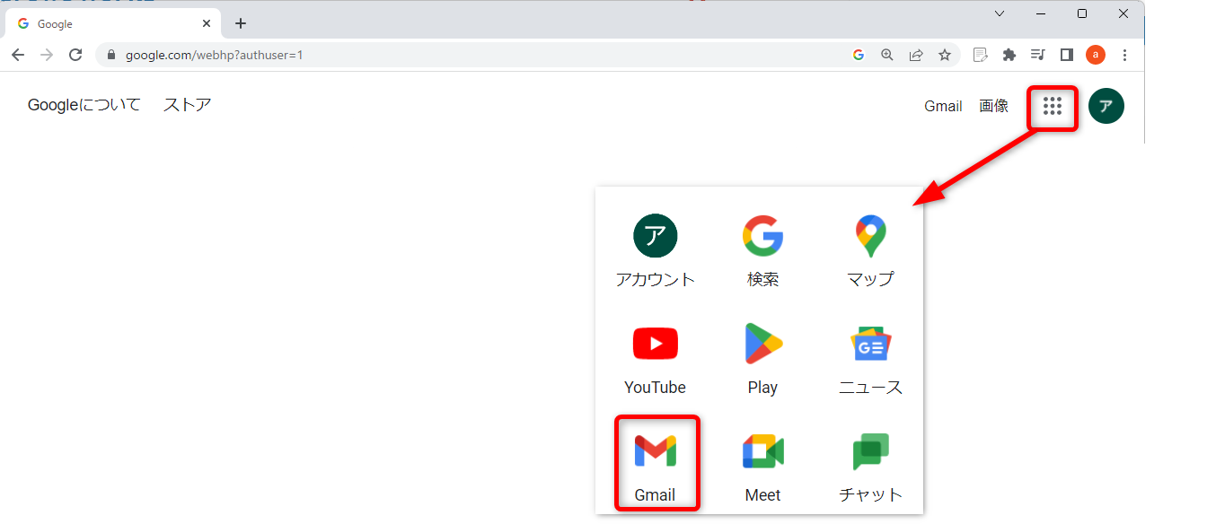Open Google News (ニュース) app

(870, 359)
